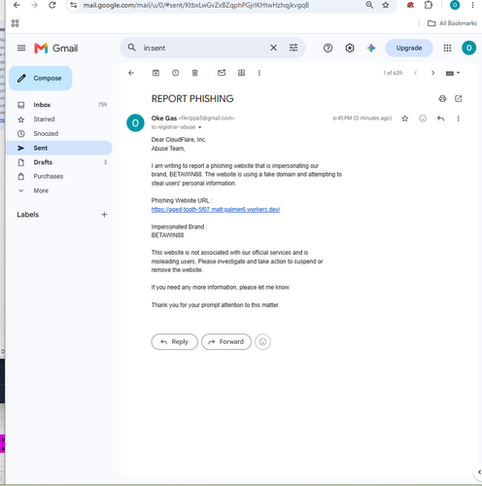This screenshot has width=482, height=486.
Task: Click the Forward button
Action: [x=226, y=342]
